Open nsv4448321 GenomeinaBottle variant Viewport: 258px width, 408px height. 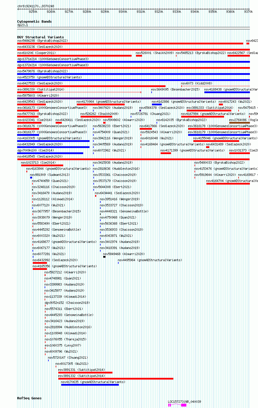click(x=124, y=211)
